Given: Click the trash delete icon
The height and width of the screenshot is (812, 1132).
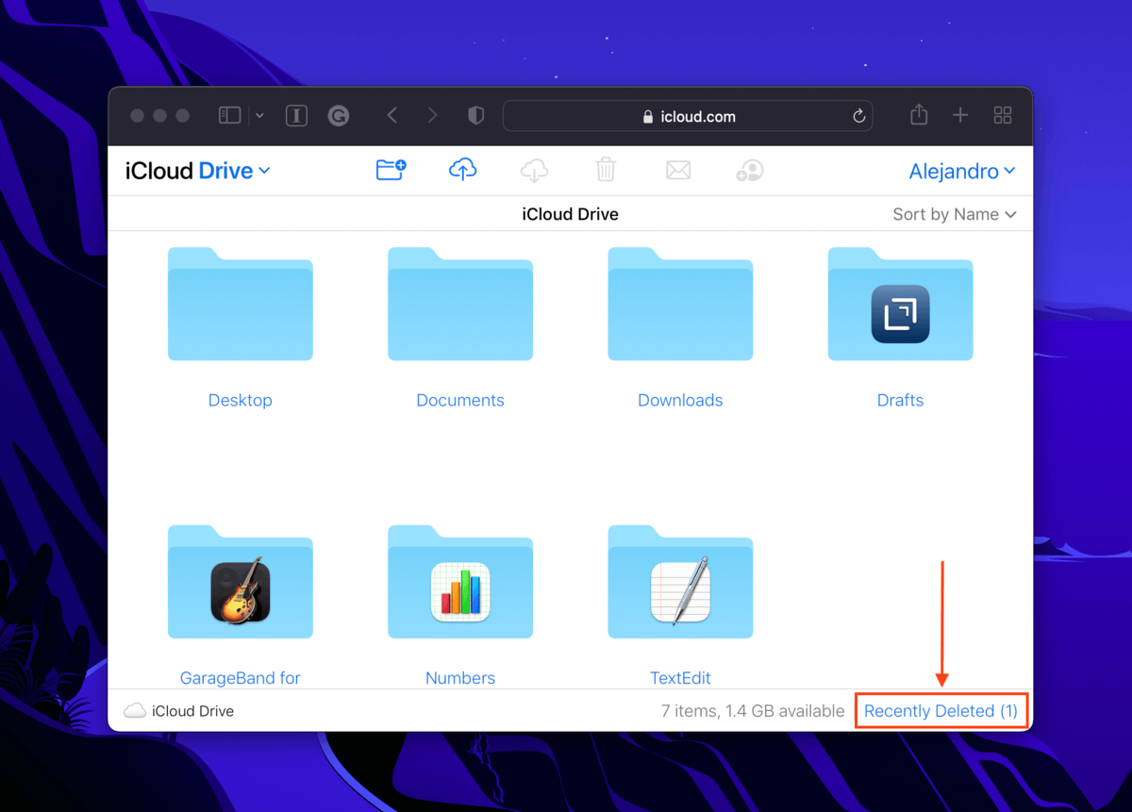Looking at the screenshot, I should (606, 170).
